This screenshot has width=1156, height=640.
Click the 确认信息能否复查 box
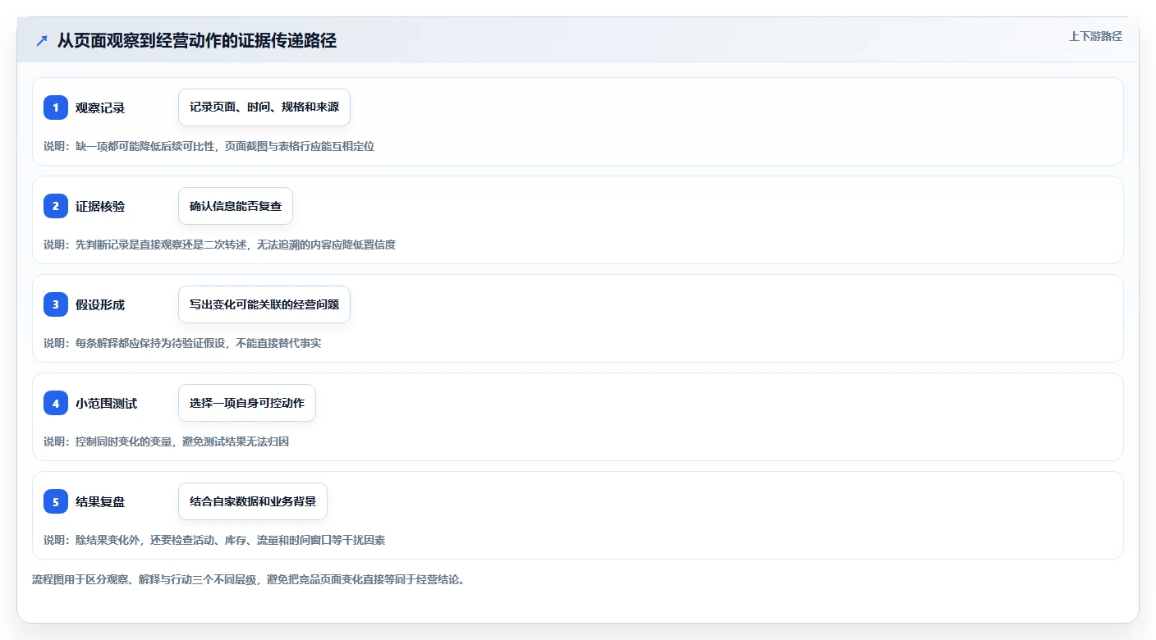pos(236,206)
